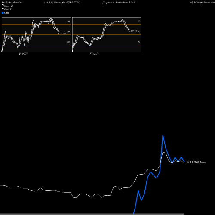The width and height of the screenshot is (215, 215).
Task: Click the 'Daily Stochastics' title text
Action: click(x=12, y=3)
